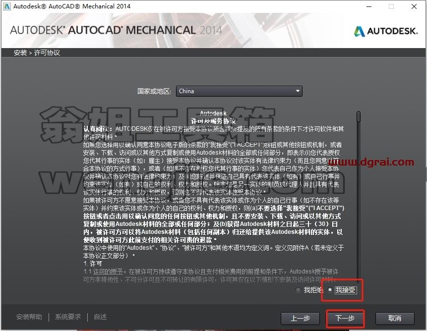
Task: Close the installer window
Action: click(414, 6)
